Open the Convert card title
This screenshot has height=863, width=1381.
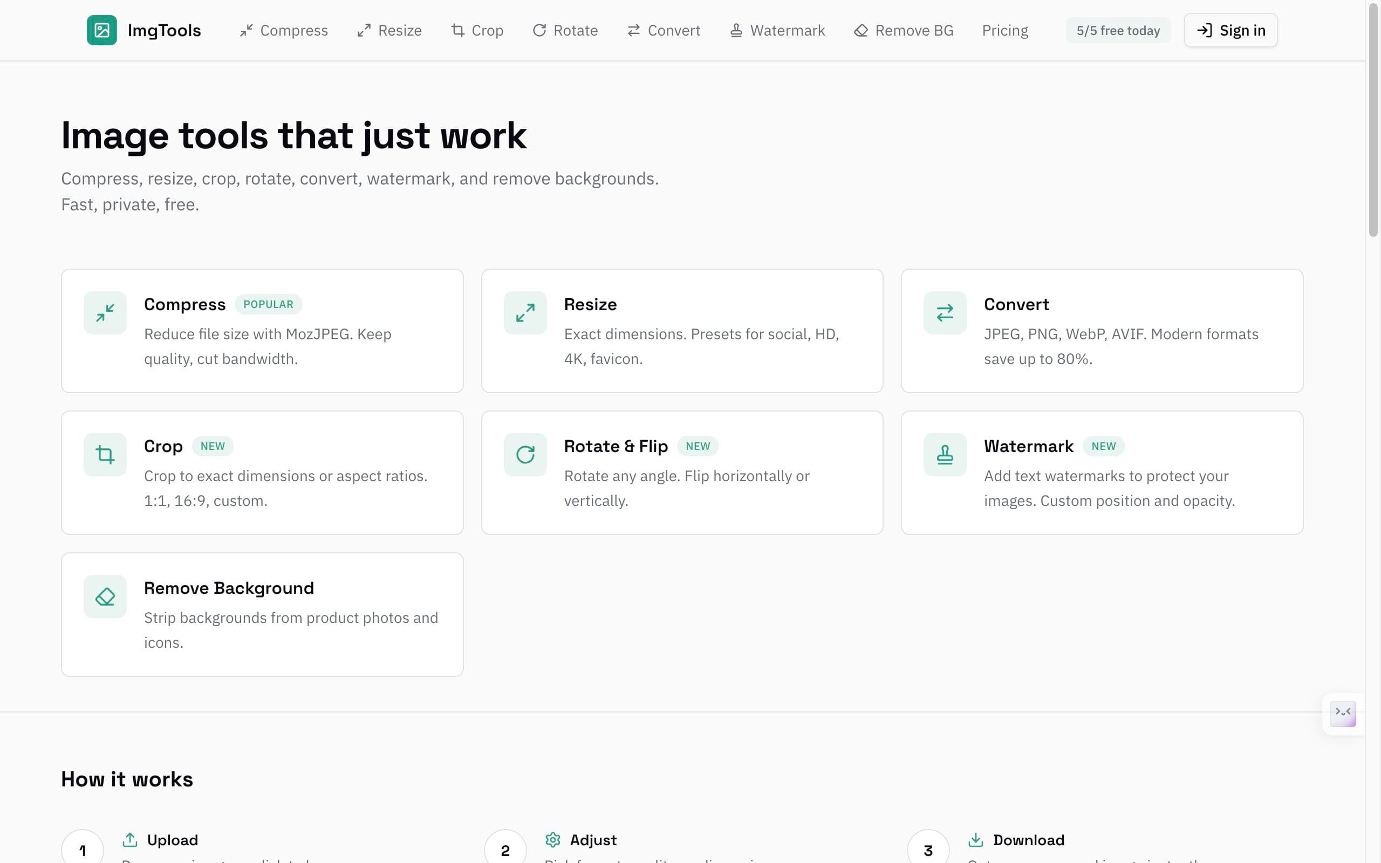(x=1016, y=304)
